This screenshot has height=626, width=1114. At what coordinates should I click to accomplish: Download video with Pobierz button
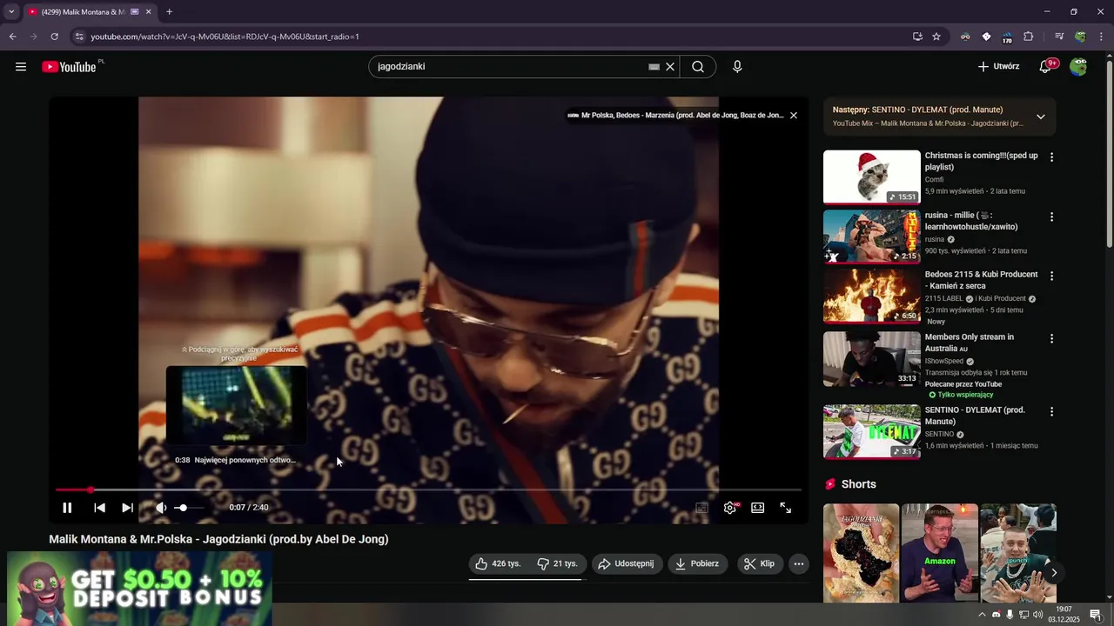click(698, 563)
